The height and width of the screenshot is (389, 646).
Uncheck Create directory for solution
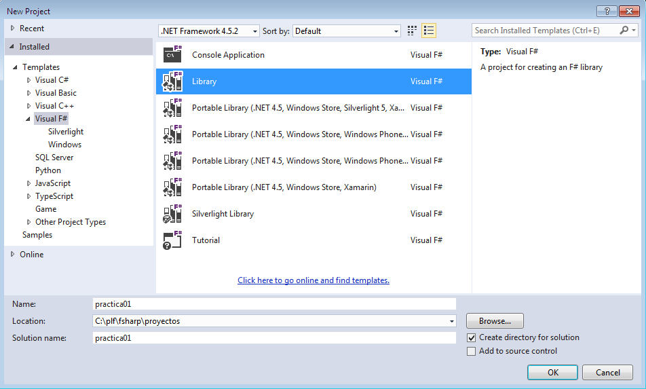pyautogui.click(x=472, y=337)
